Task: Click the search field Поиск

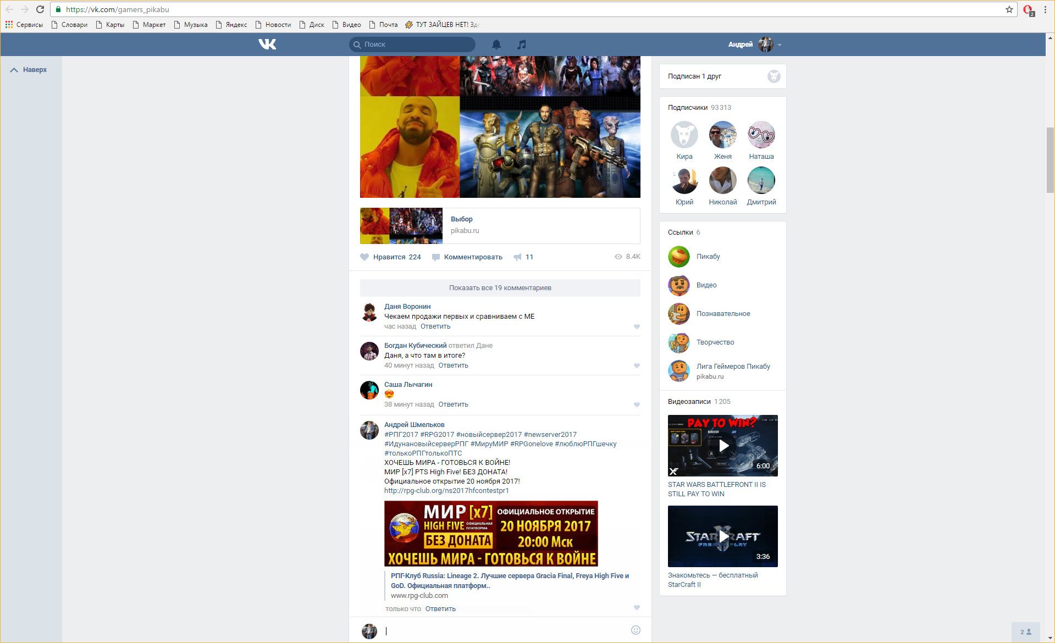Action: click(x=412, y=45)
